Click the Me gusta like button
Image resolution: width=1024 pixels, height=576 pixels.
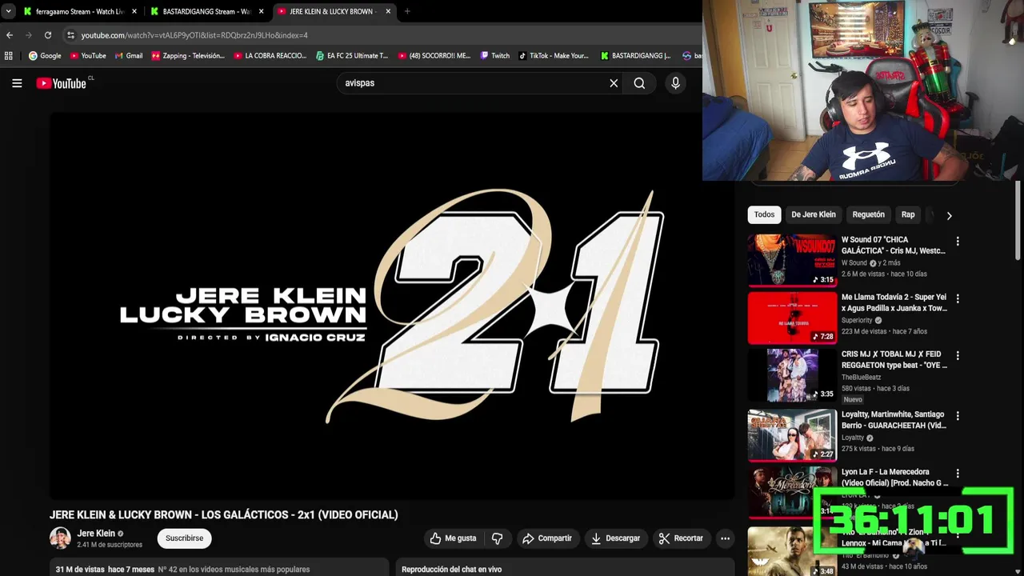453,538
